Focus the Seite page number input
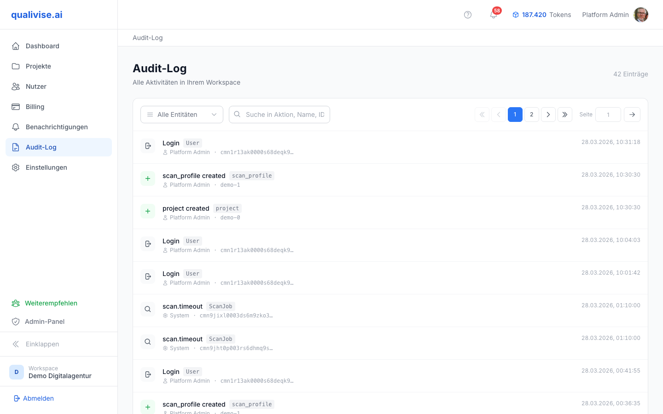 coord(608,115)
